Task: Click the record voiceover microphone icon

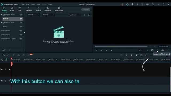Action: coord(131,55)
